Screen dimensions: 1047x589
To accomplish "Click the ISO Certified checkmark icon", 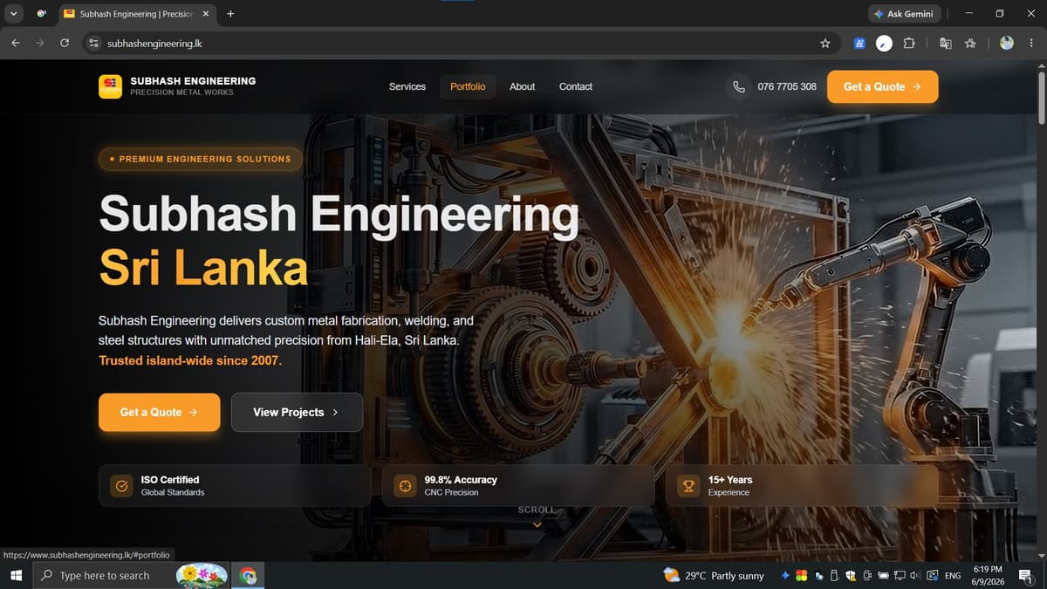I will pyautogui.click(x=122, y=486).
